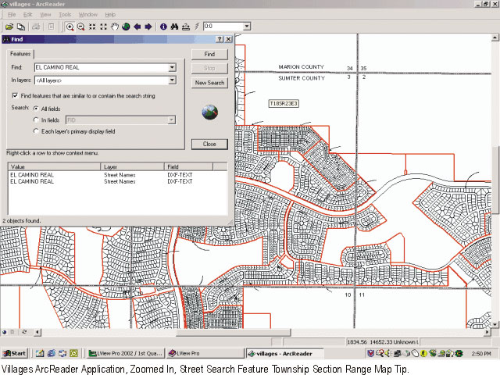Go to next extent arrow
Image resolution: width=500 pixels, height=375 pixels.
click(148, 27)
